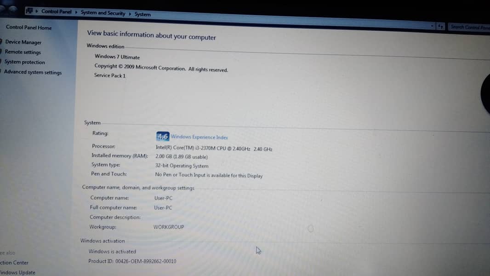Navigate to System and Security breadcrumb
Viewport: 490px width, 276px height.
tap(103, 13)
